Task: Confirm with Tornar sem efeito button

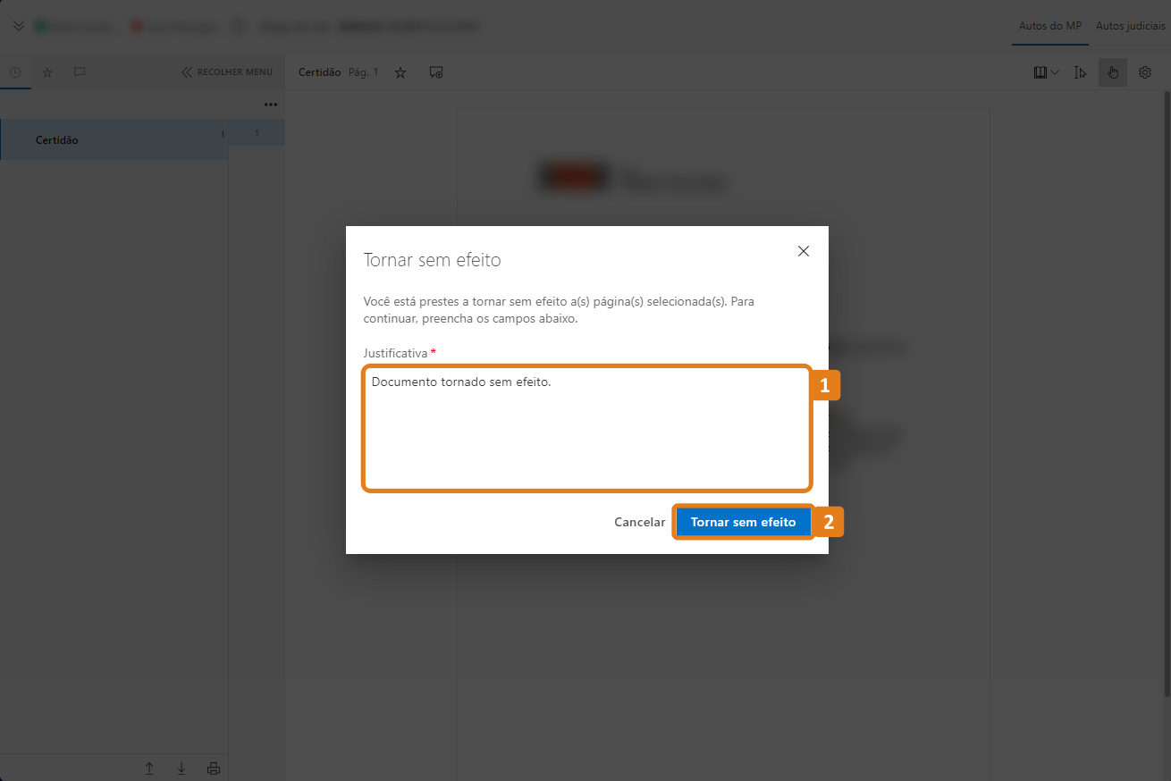Action: [x=743, y=522]
